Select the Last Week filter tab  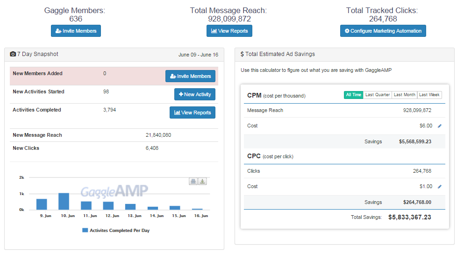(x=429, y=95)
